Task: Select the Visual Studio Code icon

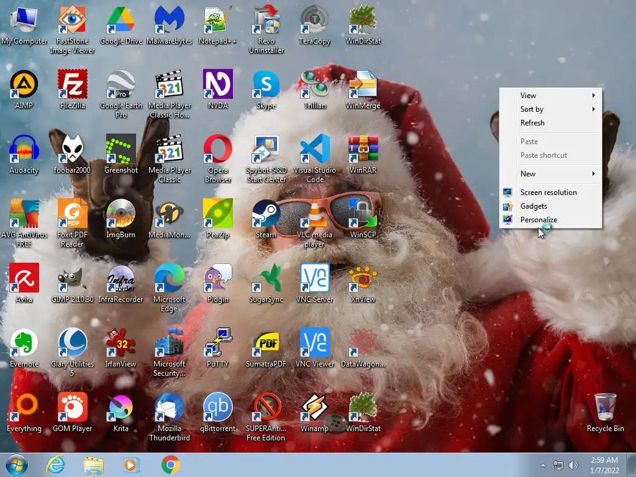Action: coord(314,158)
